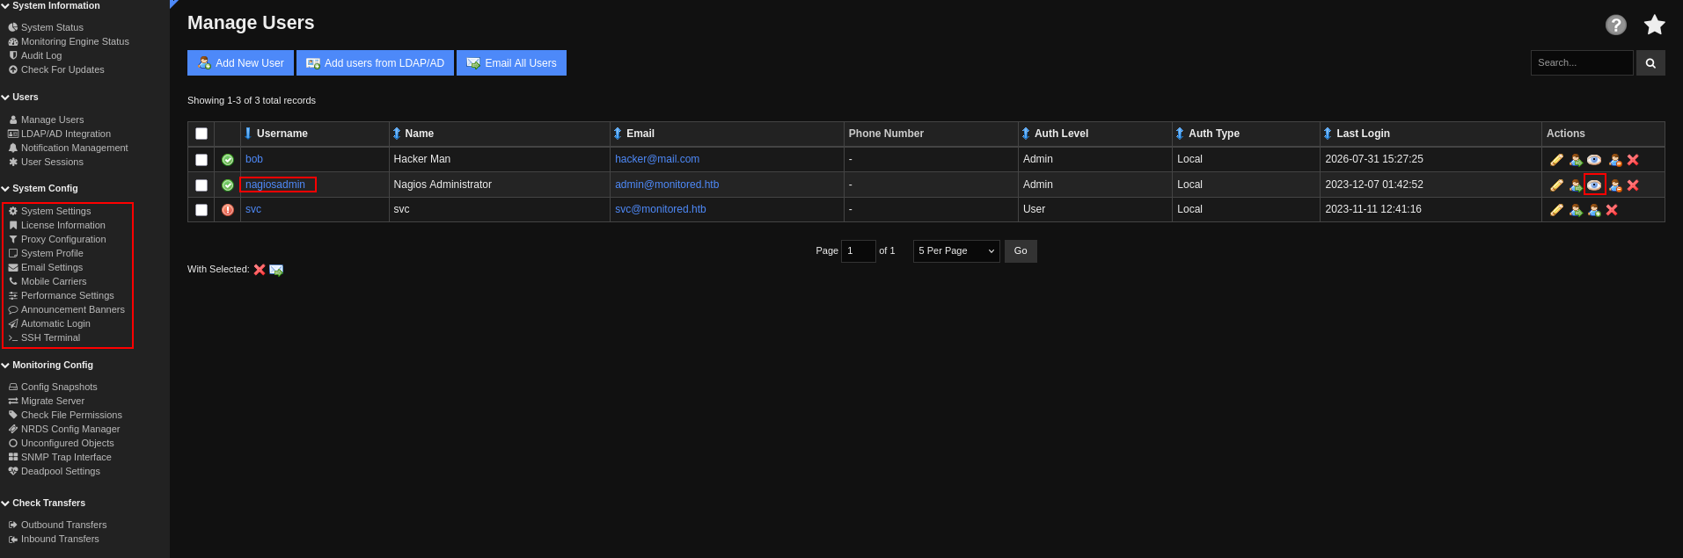
Task: Delete svc user with red X
Action: coord(1612,210)
